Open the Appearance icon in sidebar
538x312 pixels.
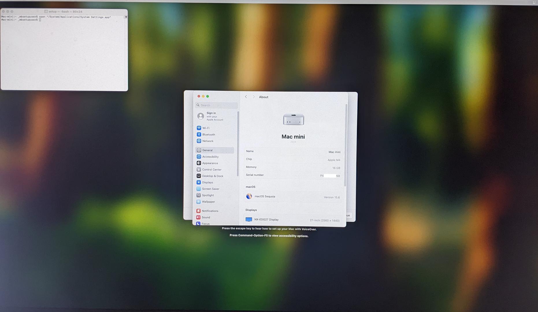pyautogui.click(x=199, y=163)
